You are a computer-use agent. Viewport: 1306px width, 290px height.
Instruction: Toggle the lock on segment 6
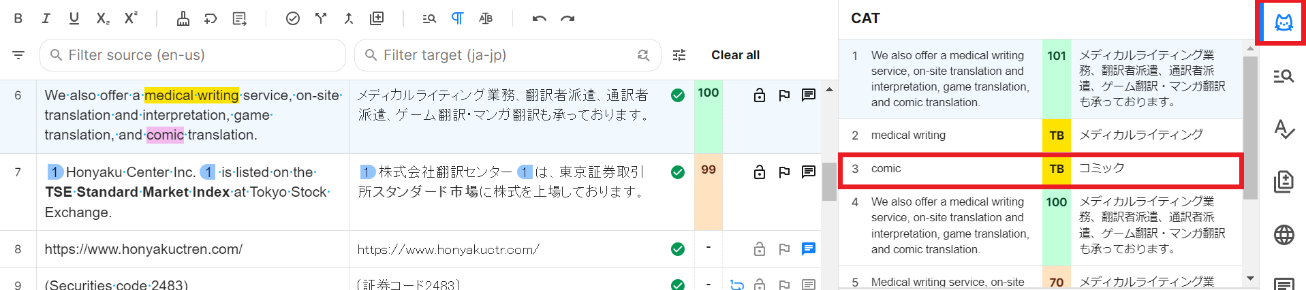760,95
